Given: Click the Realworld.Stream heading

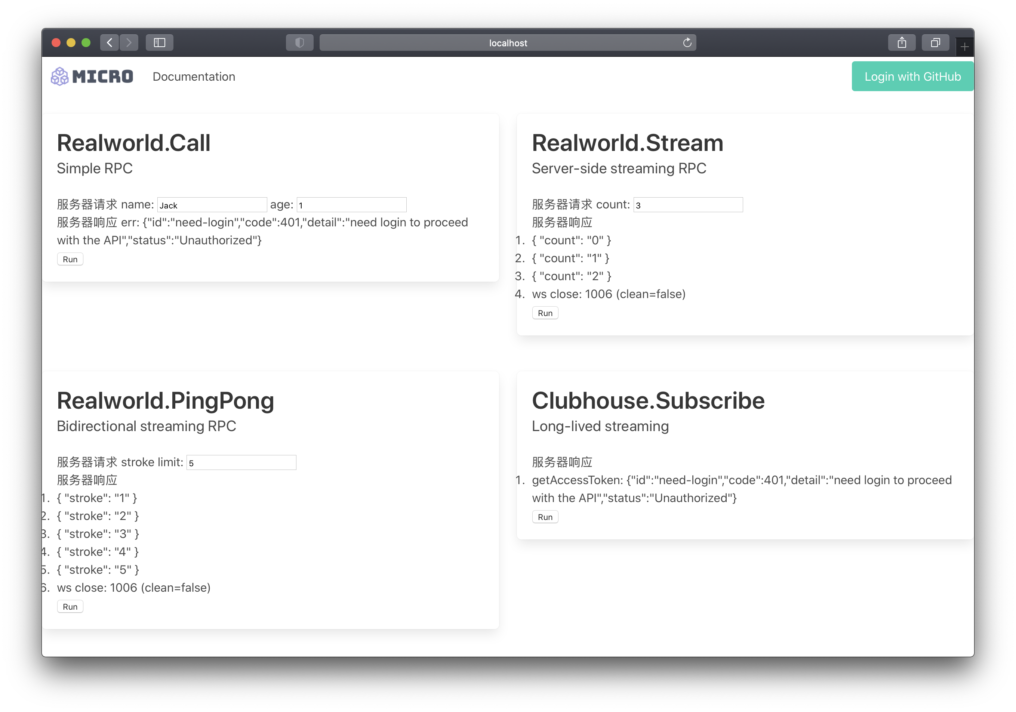Looking at the screenshot, I should pos(628,143).
